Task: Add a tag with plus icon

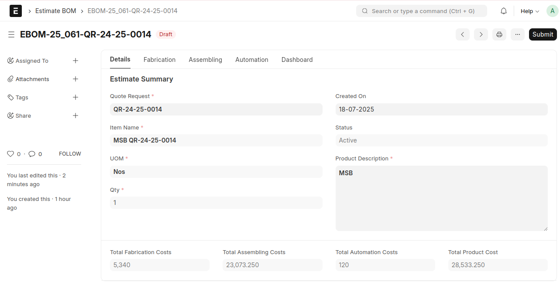Action: coord(76,98)
